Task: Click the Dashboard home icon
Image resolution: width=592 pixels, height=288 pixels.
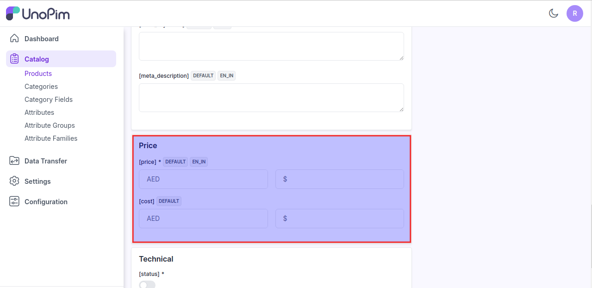Action: (x=14, y=38)
